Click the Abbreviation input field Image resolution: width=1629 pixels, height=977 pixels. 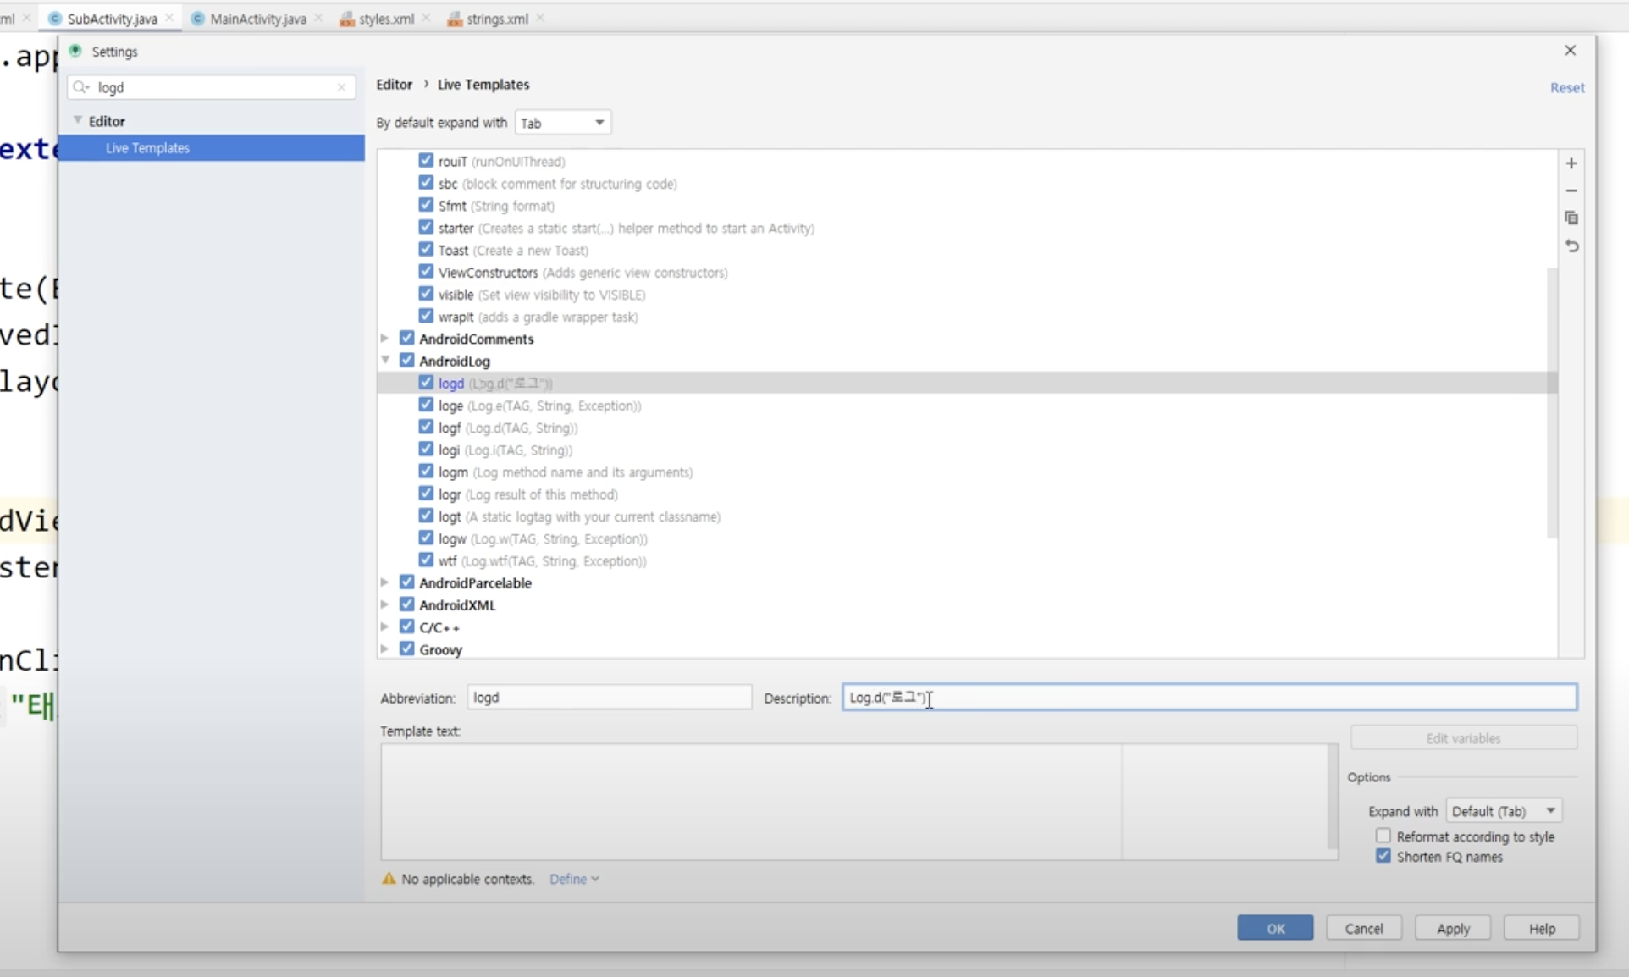tap(608, 698)
